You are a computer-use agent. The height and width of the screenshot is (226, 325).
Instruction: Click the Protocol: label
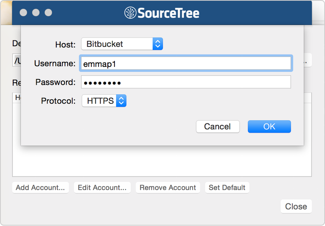[x=58, y=101]
